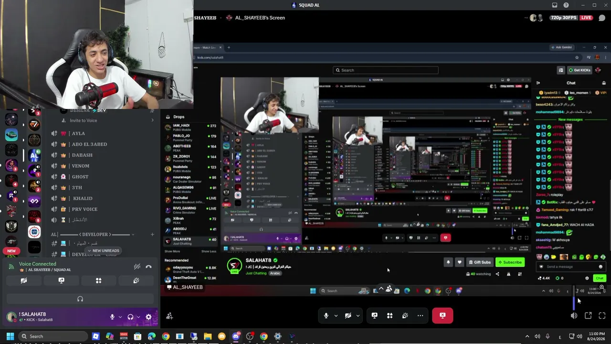The width and height of the screenshot is (611, 344).
Task: Open output device dropdown in user panel
Action: [x=138, y=317]
